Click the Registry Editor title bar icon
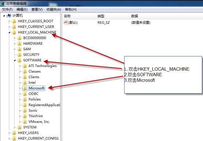 (2, 4)
